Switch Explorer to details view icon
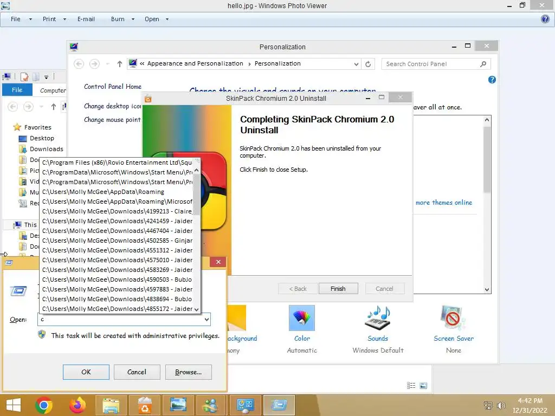The height and width of the screenshot is (416, 555). pos(411,386)
